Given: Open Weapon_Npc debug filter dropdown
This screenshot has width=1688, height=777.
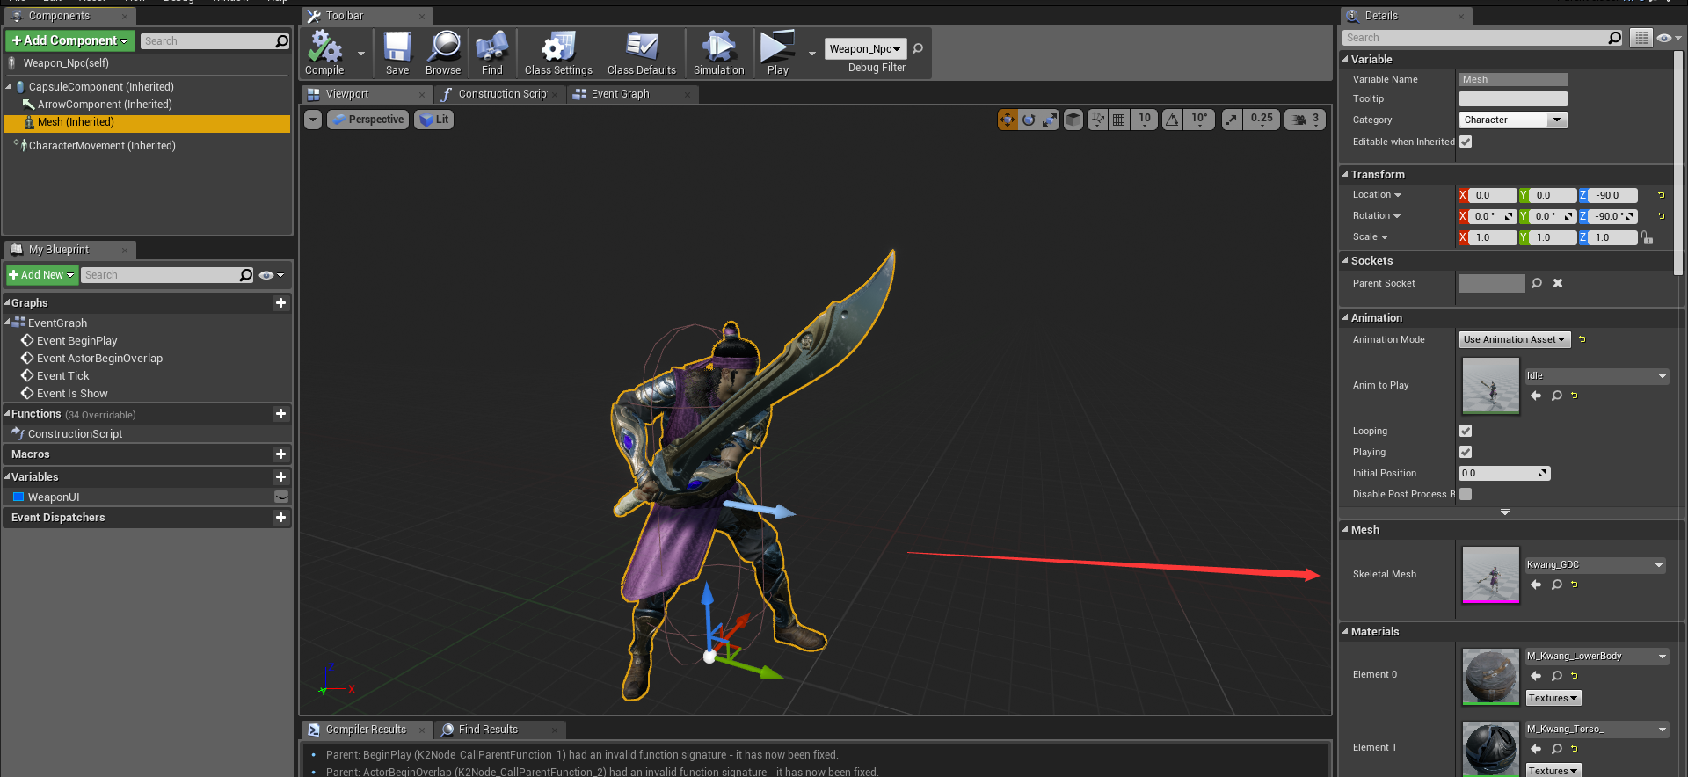Looking at the screenshot, I should 865,48.
